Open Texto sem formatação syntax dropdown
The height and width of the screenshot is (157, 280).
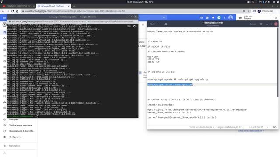(202, 127)
